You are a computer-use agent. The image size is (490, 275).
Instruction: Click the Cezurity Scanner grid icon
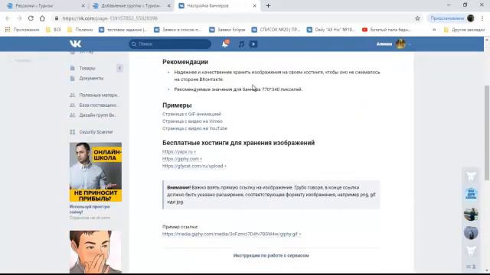pos(73,132)
